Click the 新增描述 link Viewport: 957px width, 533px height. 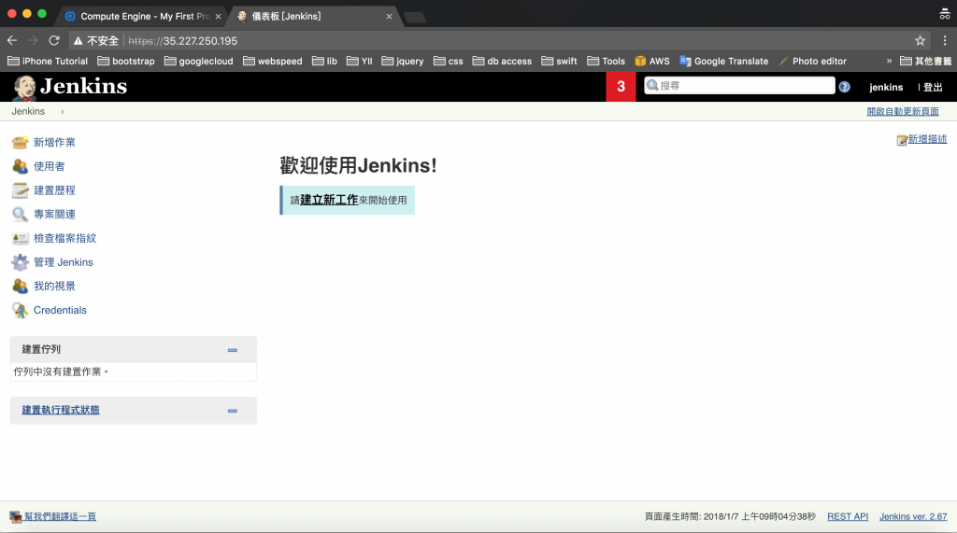coord(928,139)
